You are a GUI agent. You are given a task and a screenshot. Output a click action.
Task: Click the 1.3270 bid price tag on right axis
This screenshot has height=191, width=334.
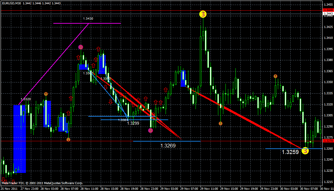point(327,141)
